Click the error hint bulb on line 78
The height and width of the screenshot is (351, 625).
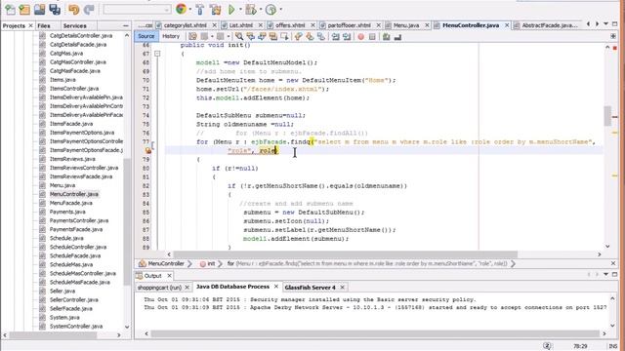pos(148,150)
